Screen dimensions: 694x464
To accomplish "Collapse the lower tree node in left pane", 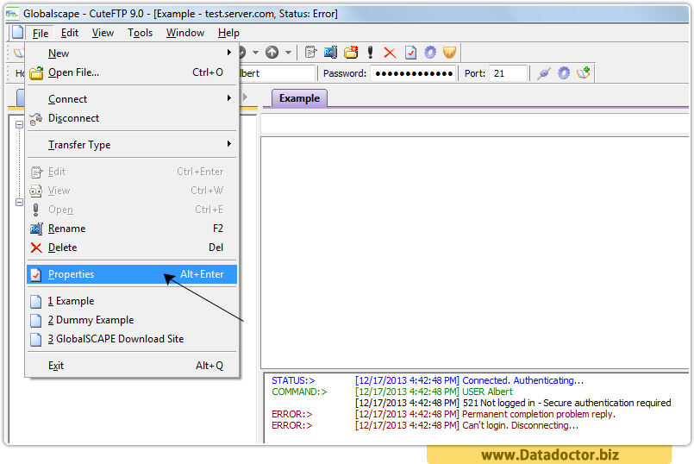I will point(19,203).
